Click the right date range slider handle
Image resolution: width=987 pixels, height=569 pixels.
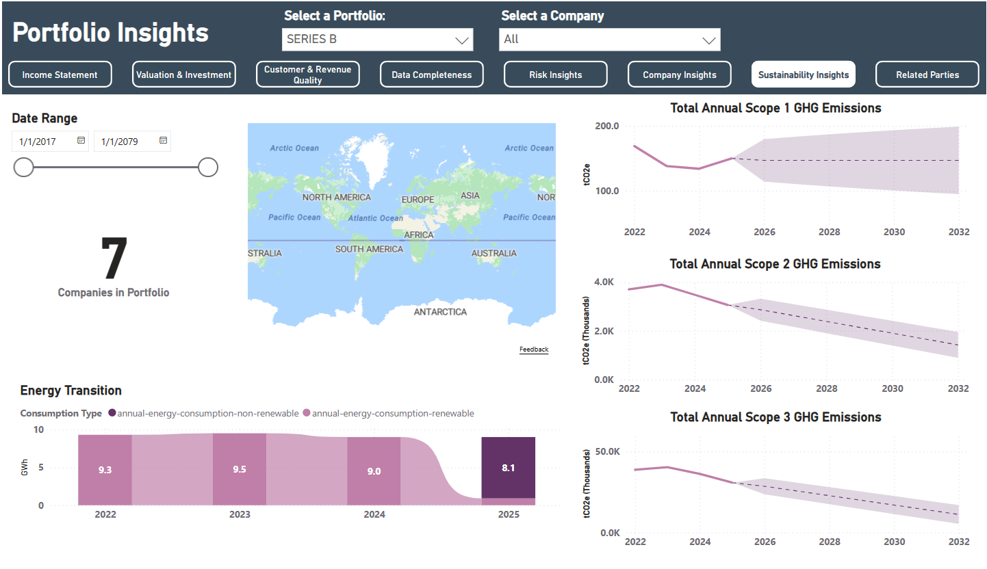click(x=208, y=167)
